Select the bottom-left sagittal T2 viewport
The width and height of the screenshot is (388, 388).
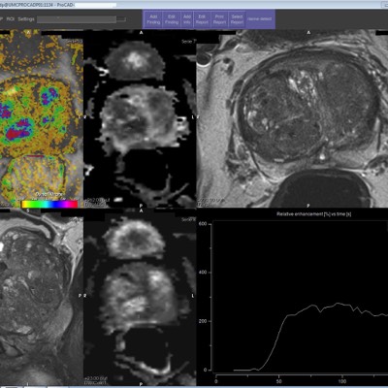[x=42, y=297]
